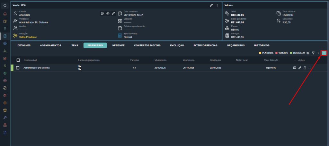Click the pencil icon beside Ana Clara
The height and width of the screenshot is (146, 329).
point(113,13)
